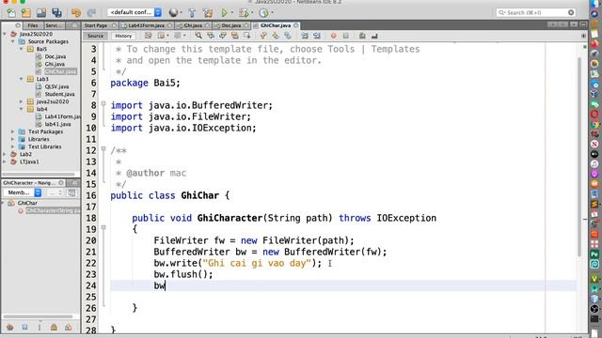Expand the LTJava1 project node
Viewport: 602px width, 338px height.
(5, 161)
